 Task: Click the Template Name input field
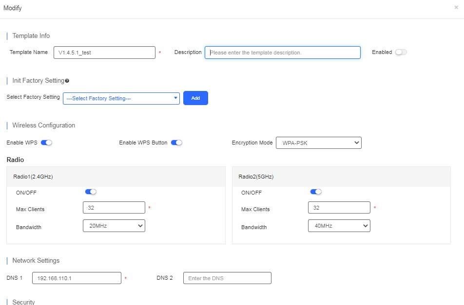point(104,52)
